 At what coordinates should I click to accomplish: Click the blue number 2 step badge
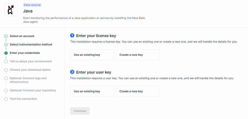72,72
